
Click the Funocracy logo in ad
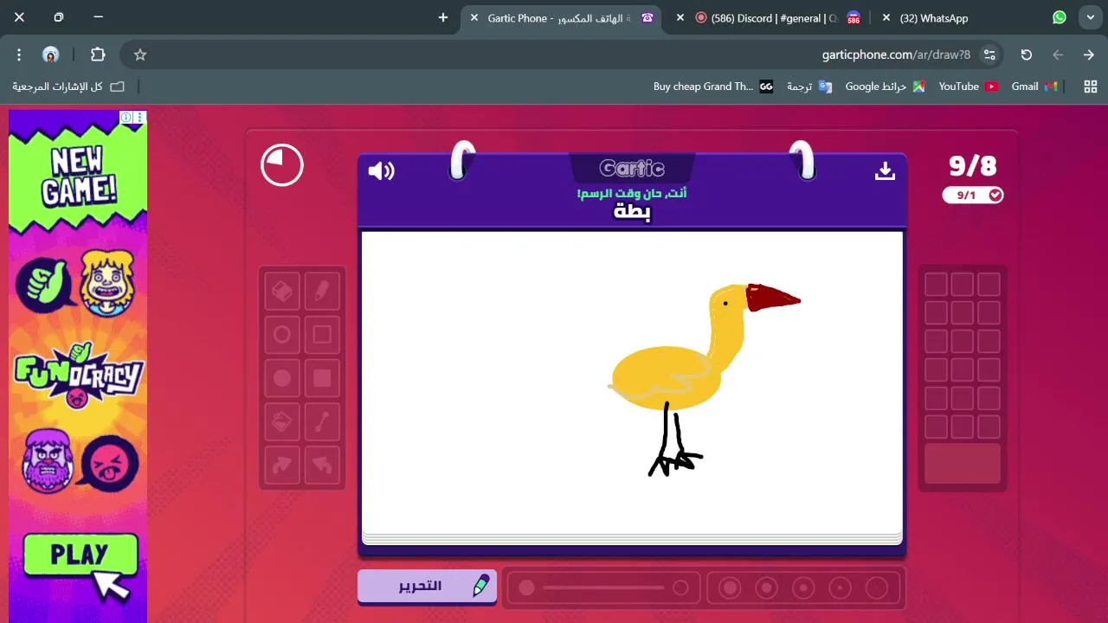(x=78, y=374)
